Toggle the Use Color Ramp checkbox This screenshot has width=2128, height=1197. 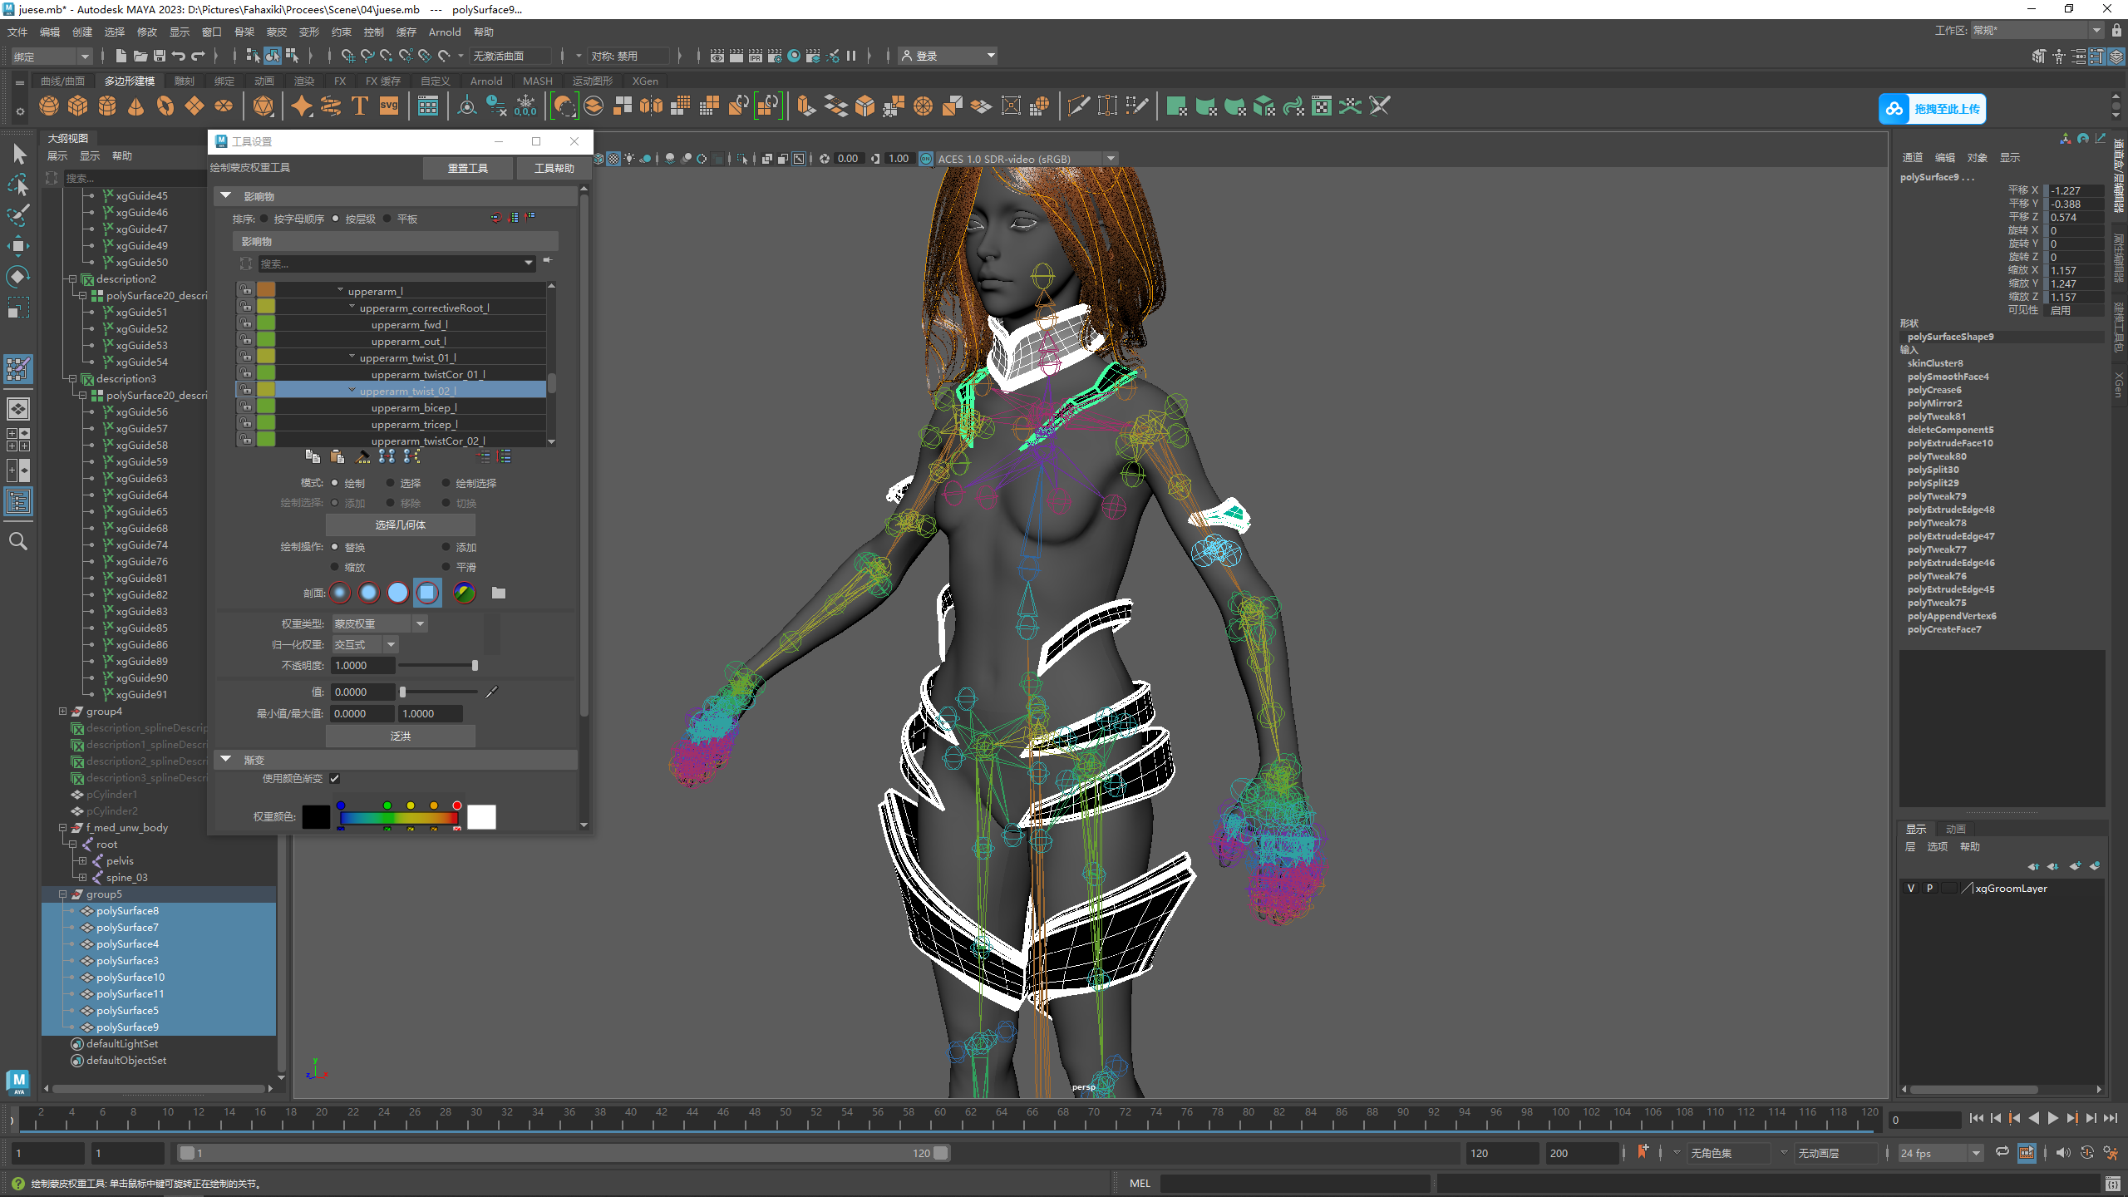tap(334, 779)
